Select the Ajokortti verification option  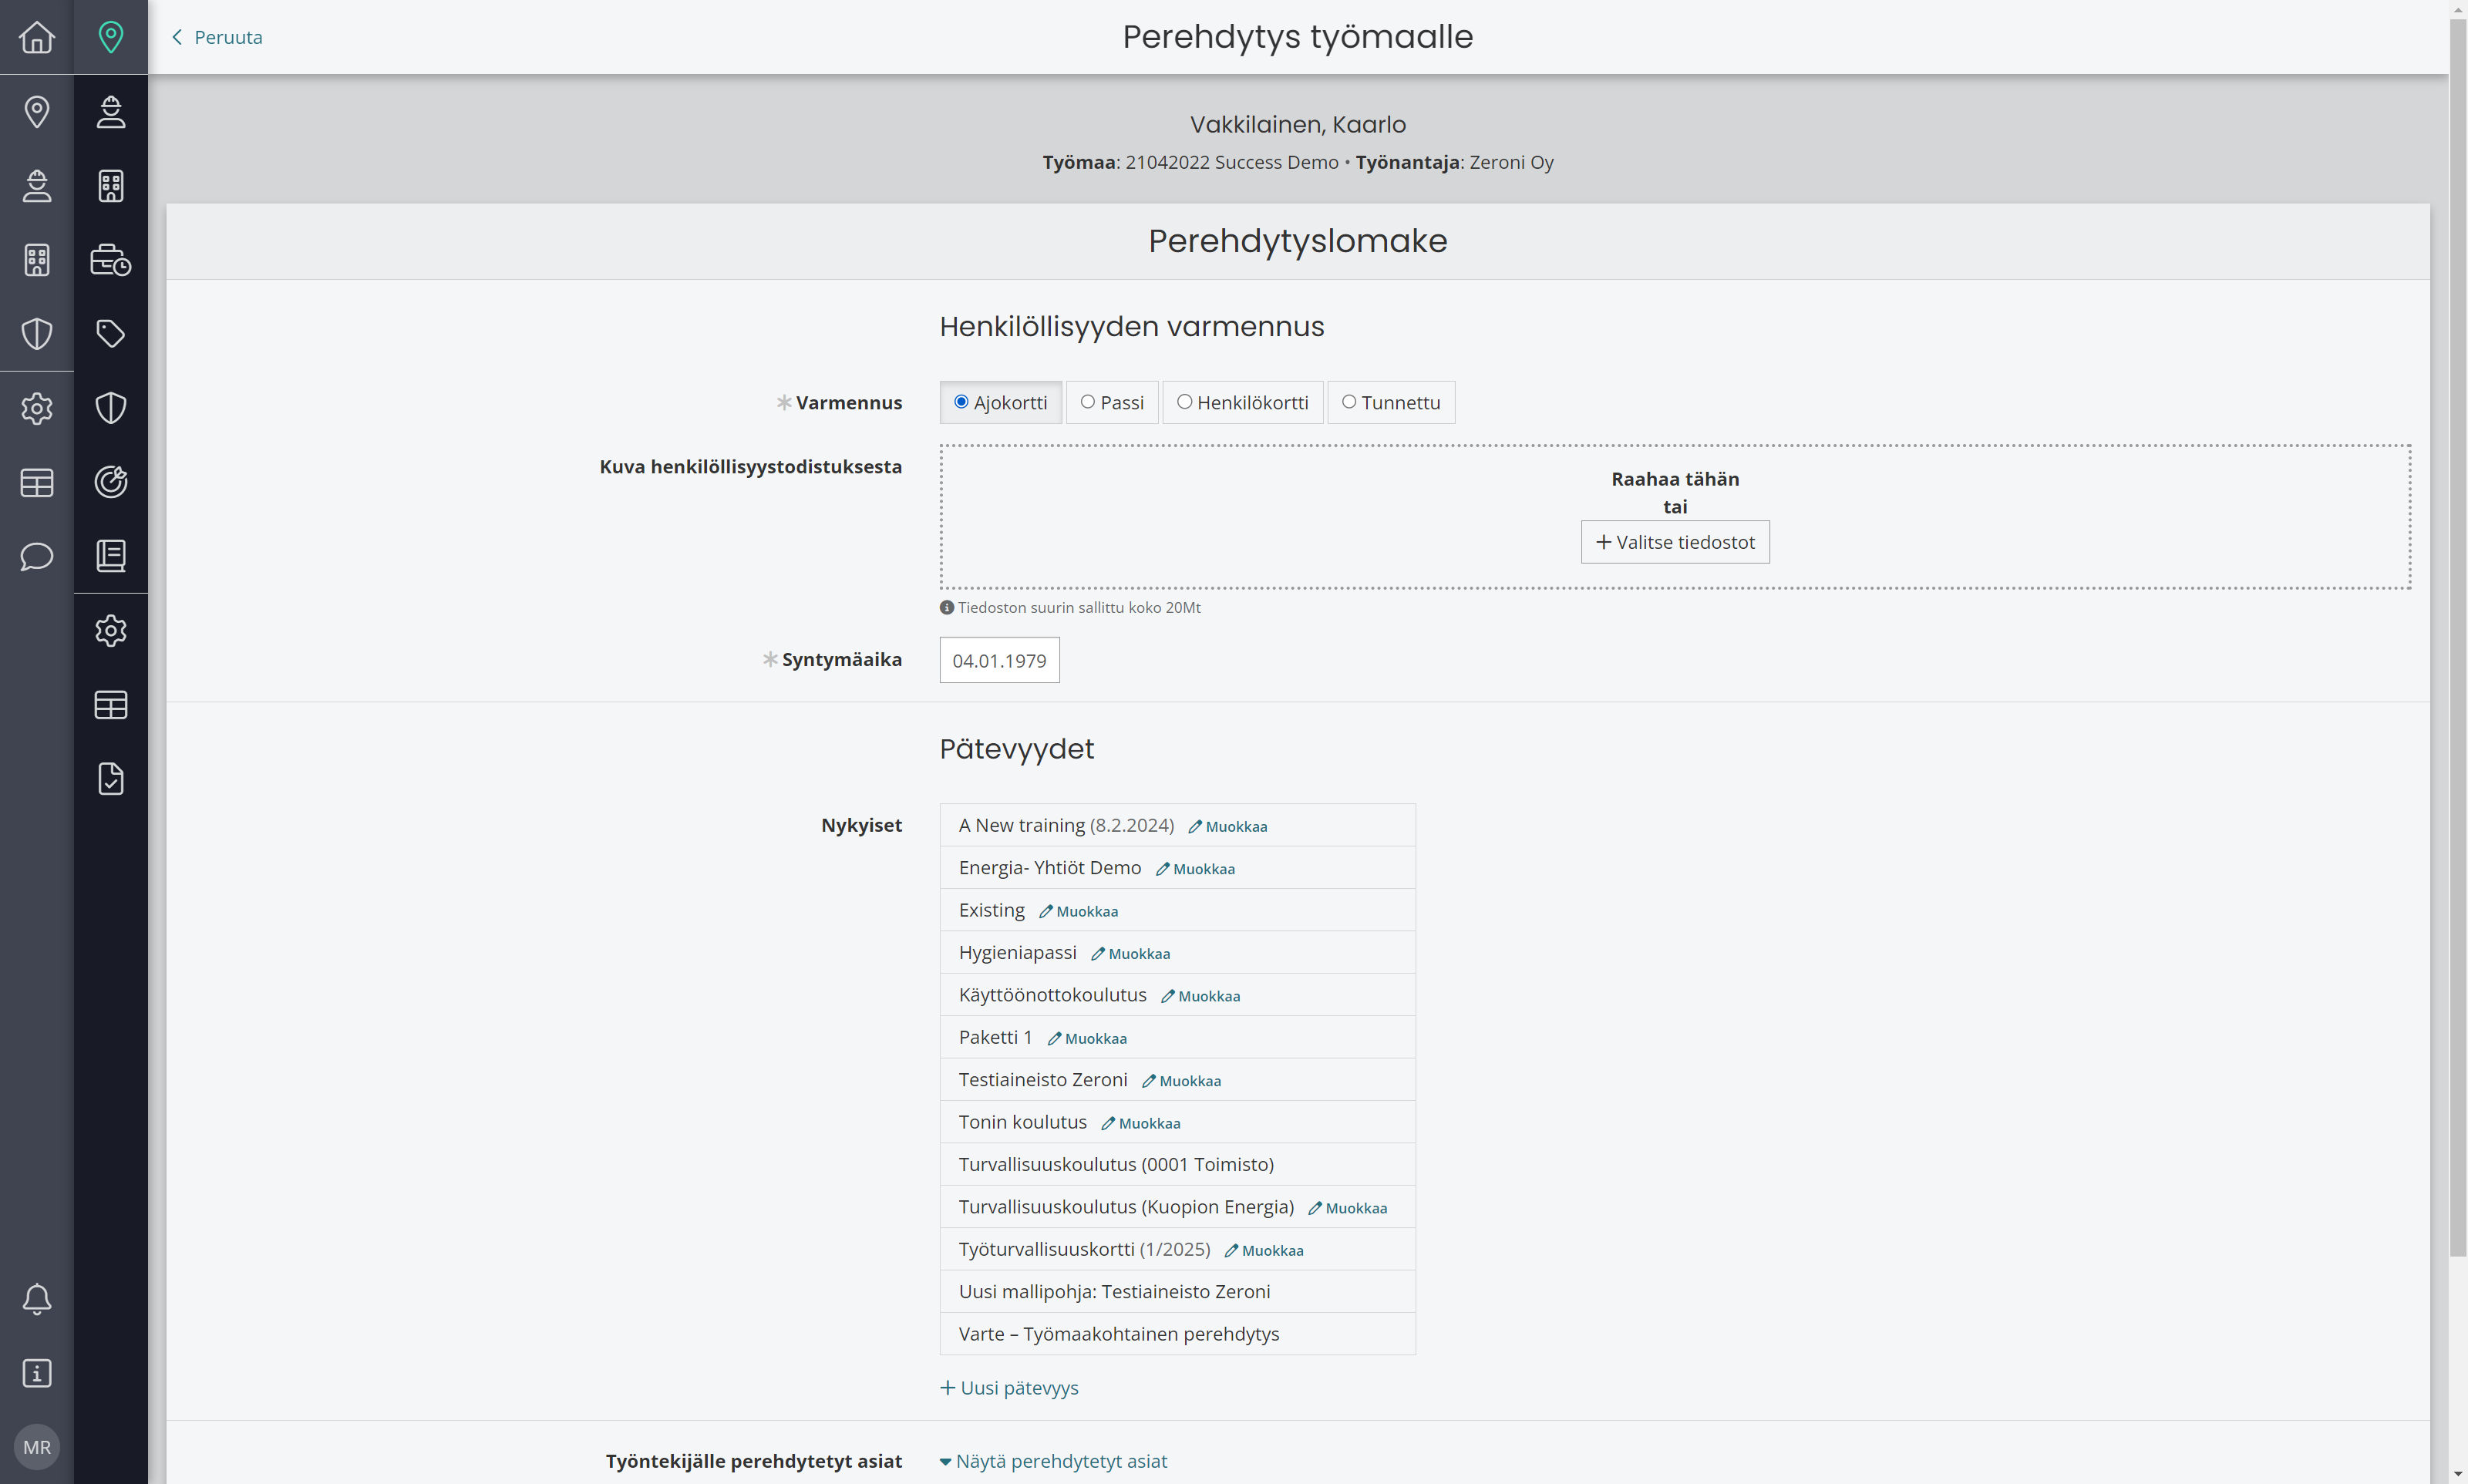pos(1001,402)
